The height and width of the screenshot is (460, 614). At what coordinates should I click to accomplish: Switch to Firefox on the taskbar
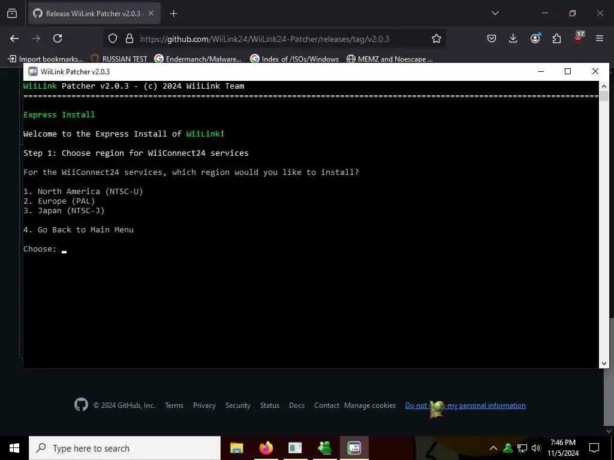[266, 448]
